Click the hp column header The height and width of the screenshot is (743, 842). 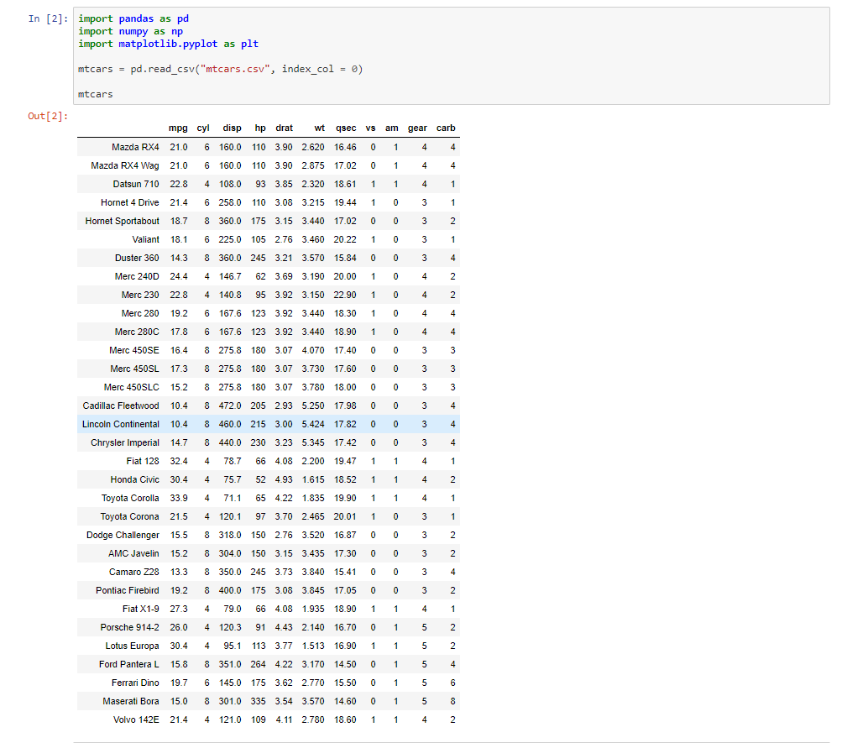[260, 128]
